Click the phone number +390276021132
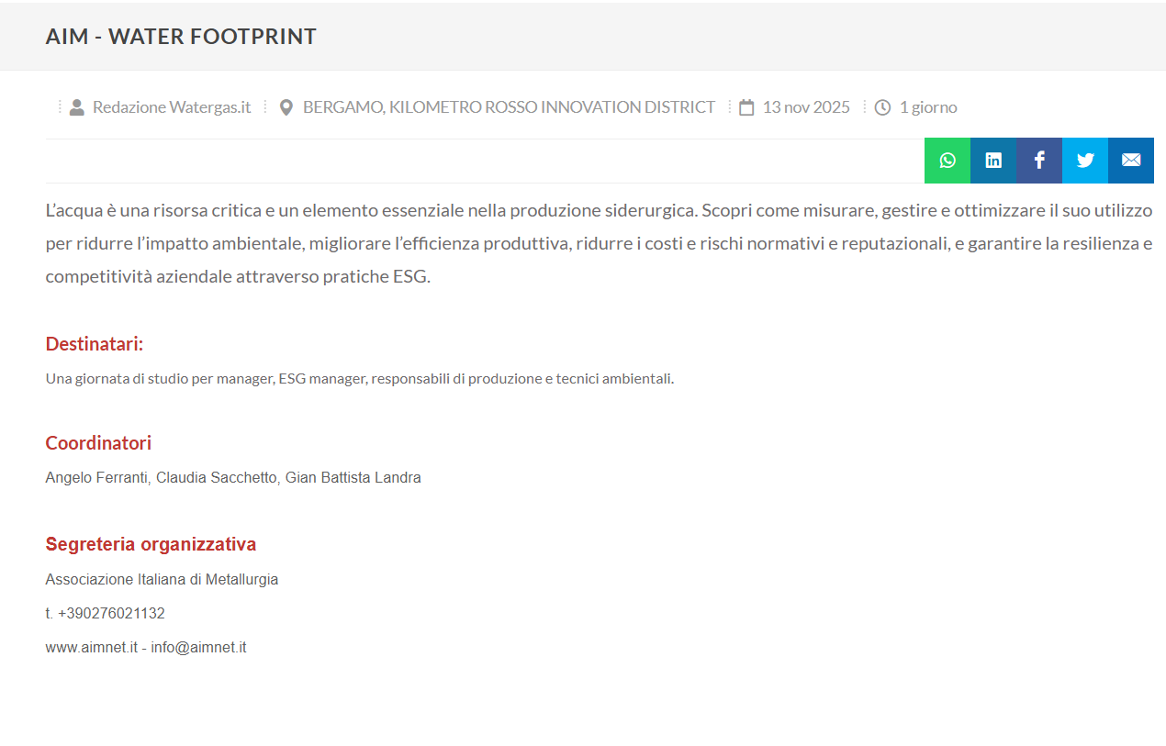This screenshot has width=1166, height=746. point(111,614)
